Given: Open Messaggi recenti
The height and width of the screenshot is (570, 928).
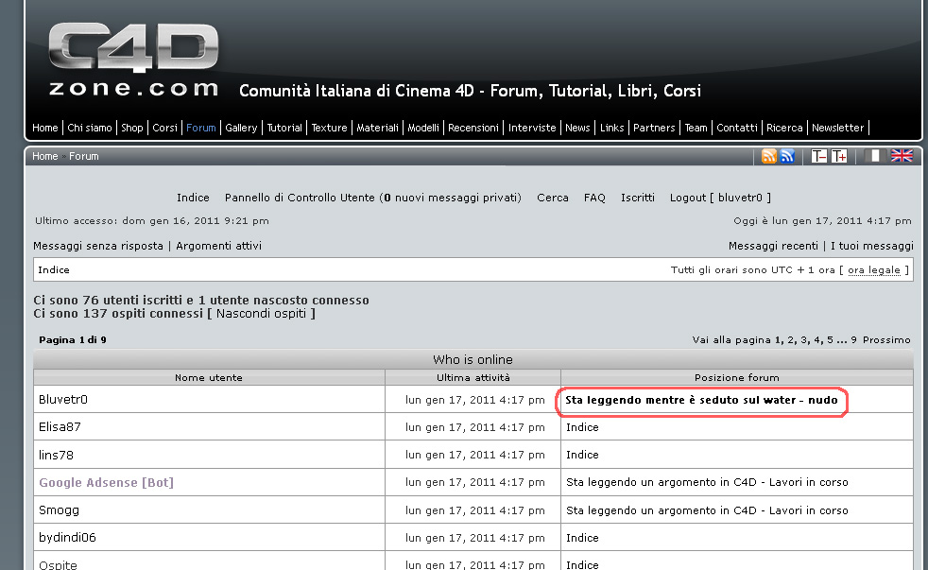Looking at the screenshot, I should point(774,246).
